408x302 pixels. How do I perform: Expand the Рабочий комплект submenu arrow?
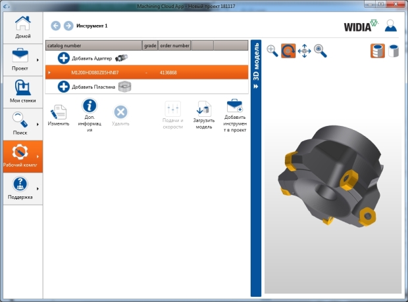pyautogui.click(x=38, y=157)
